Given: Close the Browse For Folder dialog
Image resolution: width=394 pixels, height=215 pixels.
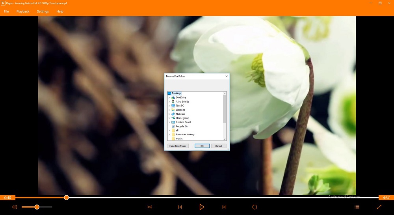Looking at the screenshot, I should pyautogui.click(x=227, y=76).
